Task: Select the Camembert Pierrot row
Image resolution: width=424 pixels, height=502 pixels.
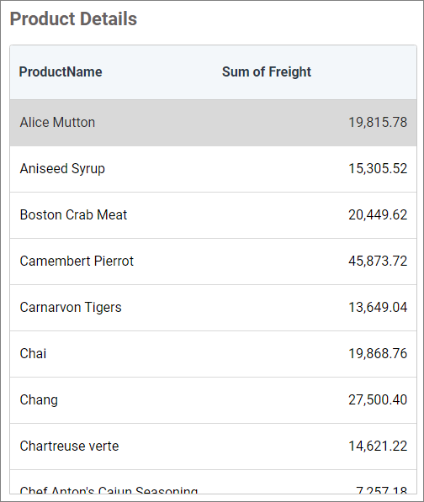Action: [x=214, y=262]
